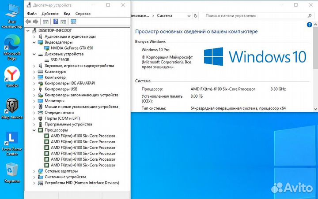Select 'Контроллеры IDE ATA/ATAPI' tree item

click(x=70, y=83)
